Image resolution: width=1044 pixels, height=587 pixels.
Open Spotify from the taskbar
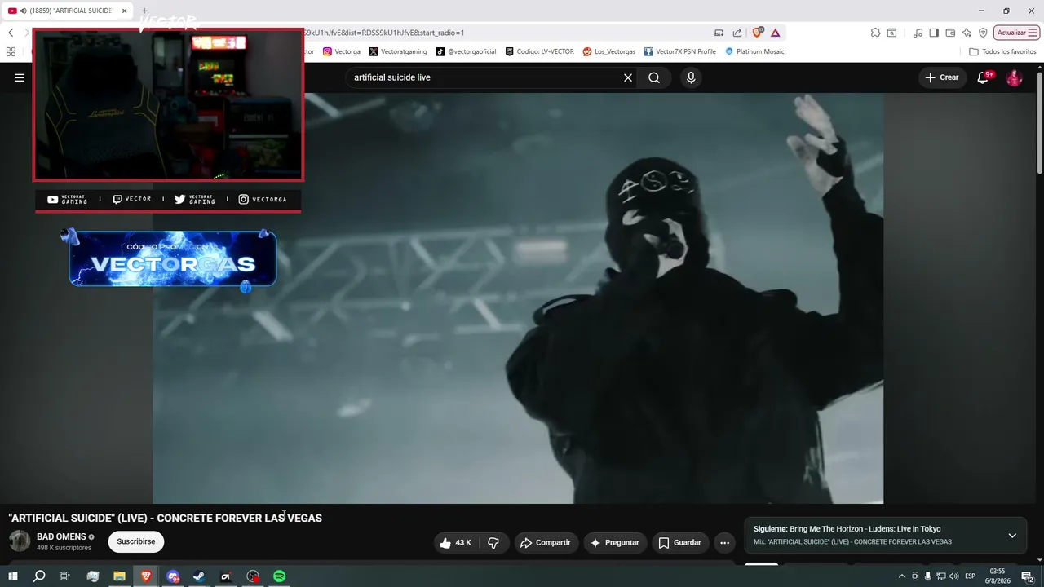(x=279, y=576)
